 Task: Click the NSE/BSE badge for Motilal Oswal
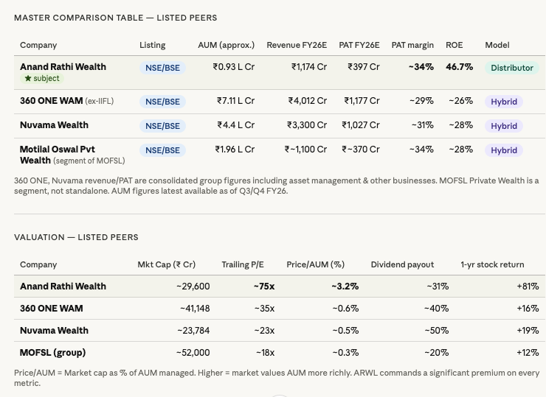(x=162, y=150)
